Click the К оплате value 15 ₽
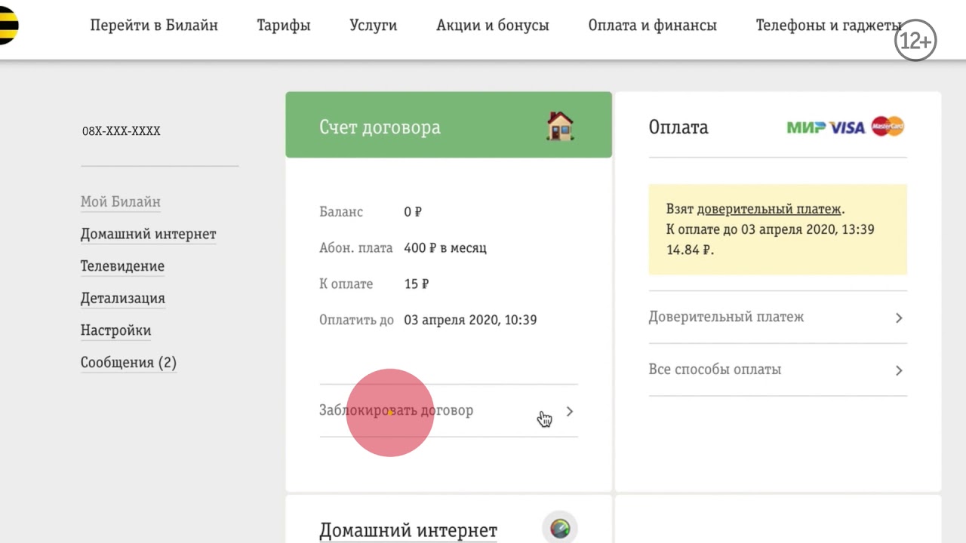This screenshot has height=543, width=966. point(417,284)
